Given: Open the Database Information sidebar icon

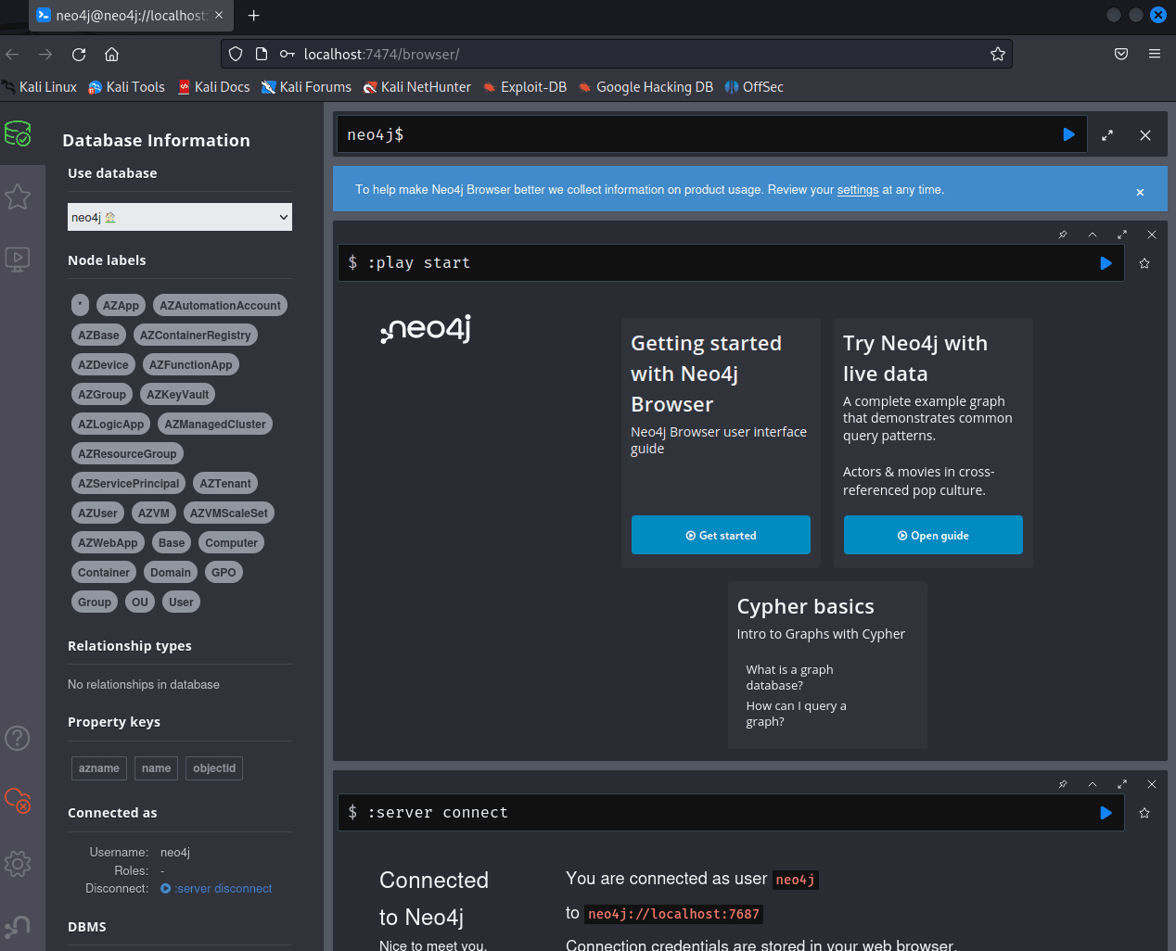Looking at the screenshot, I should [18, 134].
